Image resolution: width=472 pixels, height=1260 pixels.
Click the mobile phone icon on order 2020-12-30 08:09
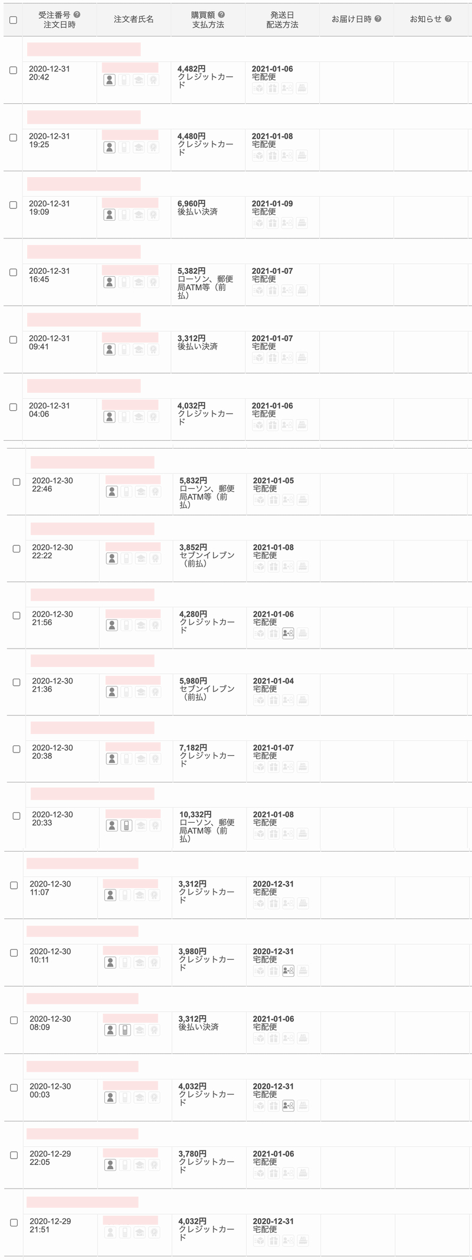tap(124, 1030)
